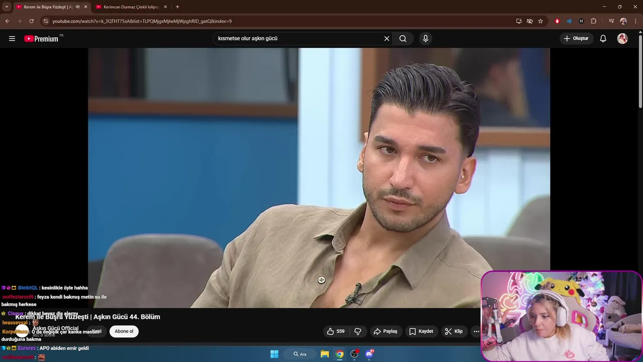
Task: Go forward in browser history
Action: [19, 21]
